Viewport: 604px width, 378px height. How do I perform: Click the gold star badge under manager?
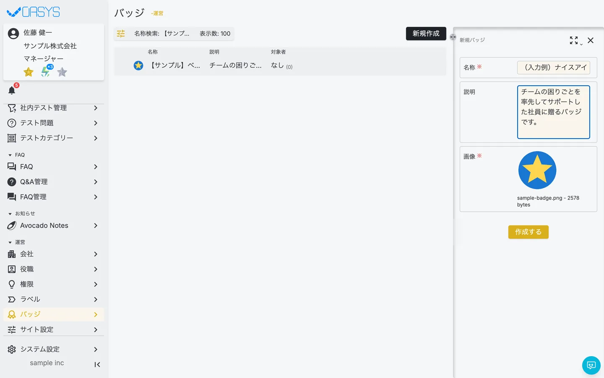pyautogui.click(x=29, y=72)
